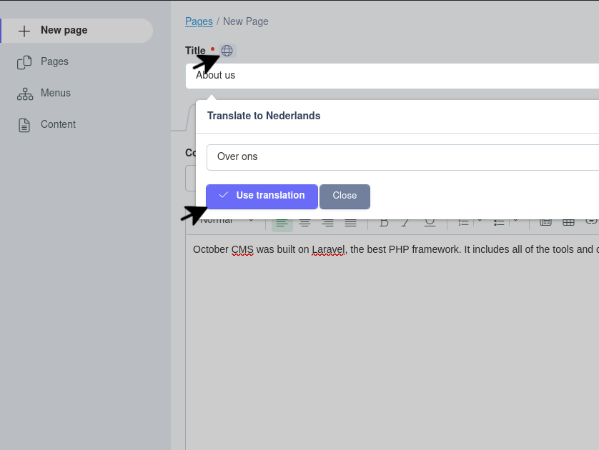Expand the bulleted list style dropdown arrow
The height and width of the screenshot is (450, 599).
coord(515,221)
